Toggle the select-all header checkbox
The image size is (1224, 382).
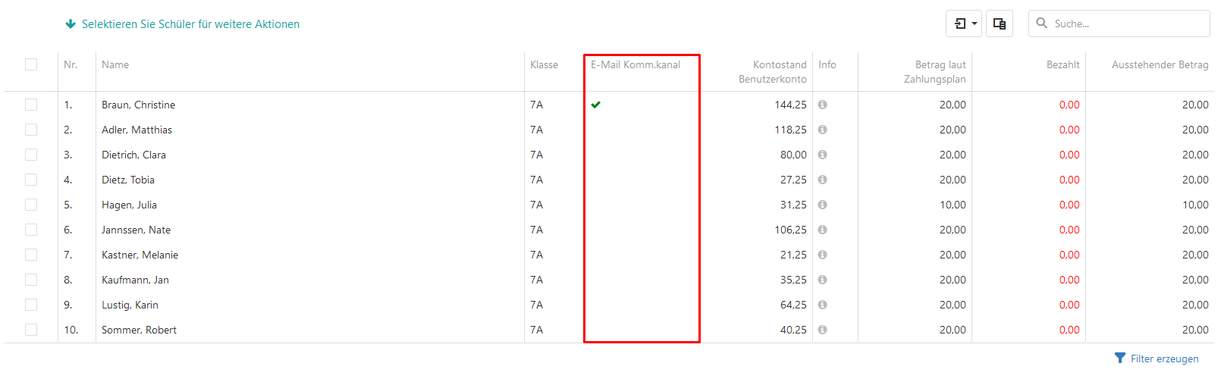point(31,64)
